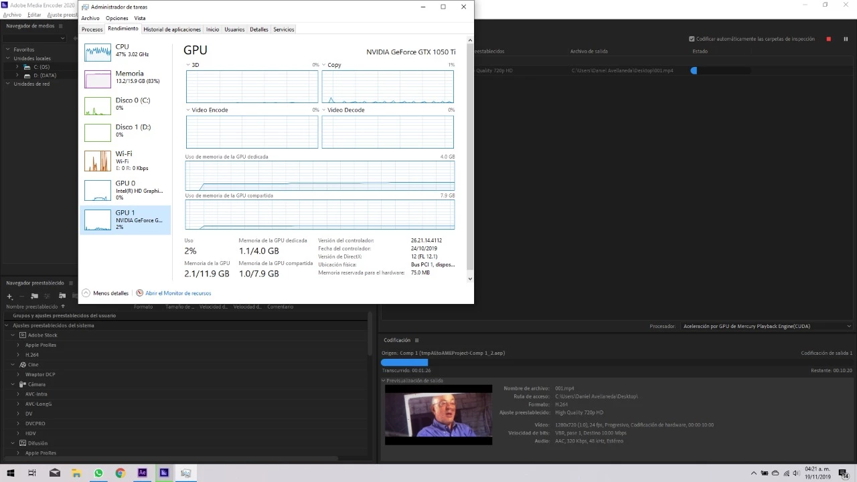Viewport: 857px width, 482px height.
Task: Select the CPU performance entry
Action: point(125,52)
